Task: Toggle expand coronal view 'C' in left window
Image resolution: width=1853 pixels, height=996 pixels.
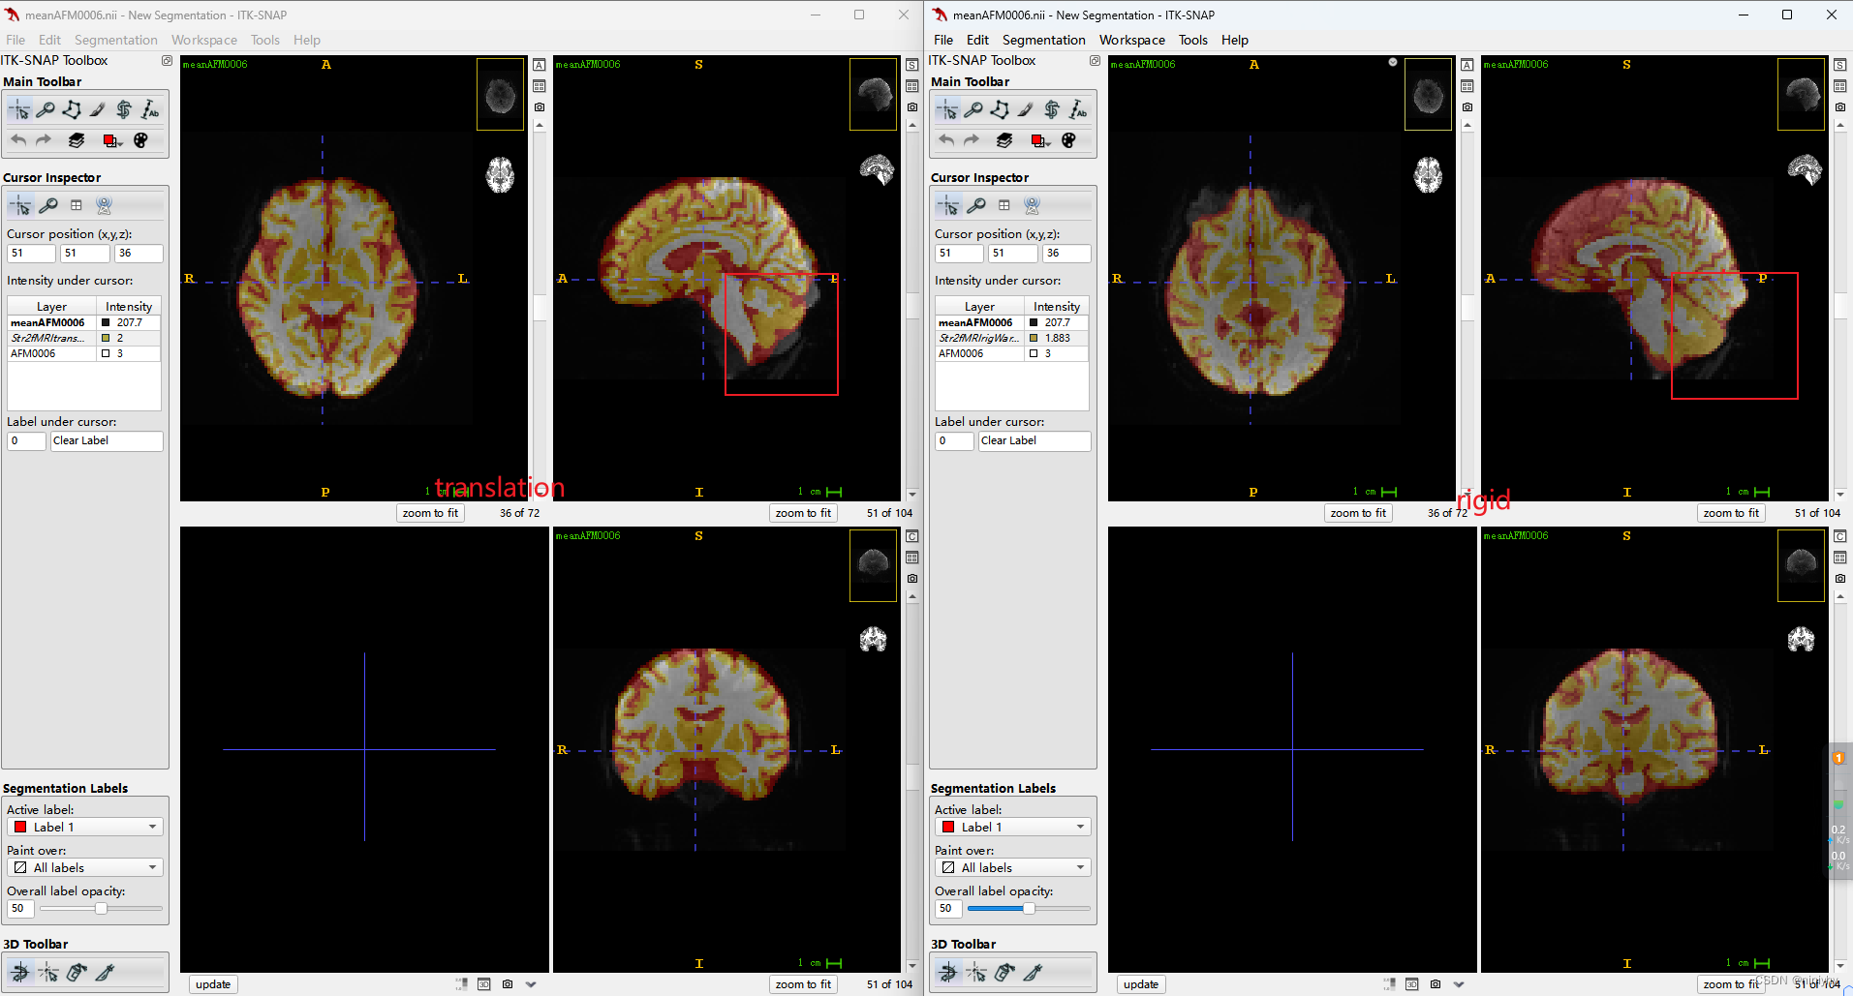Action: click(x=912, y=536)
